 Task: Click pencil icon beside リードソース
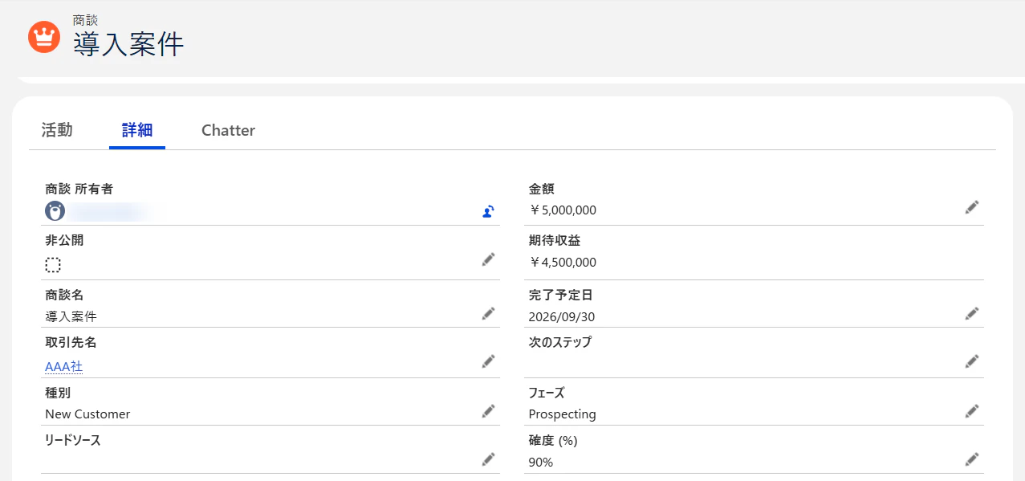(488, 459)
